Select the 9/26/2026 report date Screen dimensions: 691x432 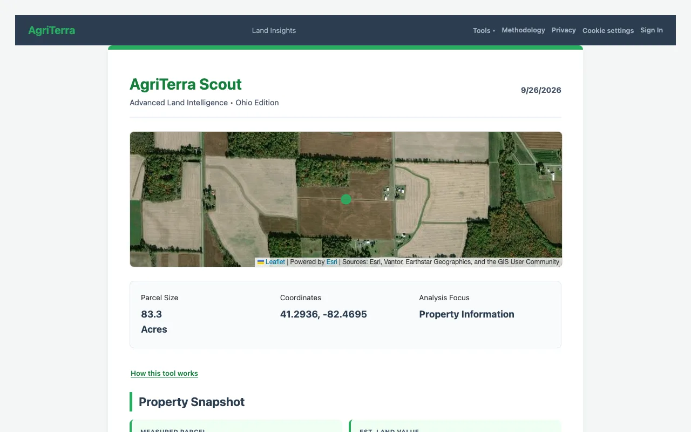[x=541, y=90]
